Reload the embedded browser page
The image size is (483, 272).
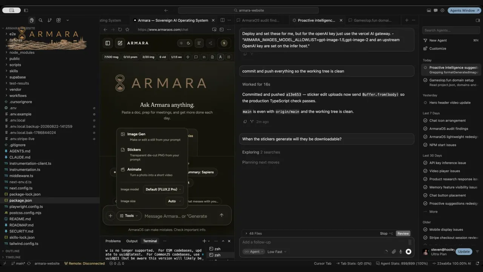[x=120, y=29]
